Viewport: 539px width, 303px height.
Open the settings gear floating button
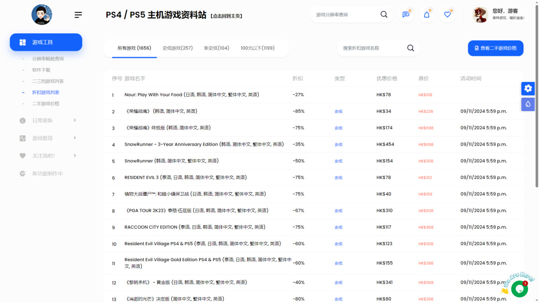[528, 89]
